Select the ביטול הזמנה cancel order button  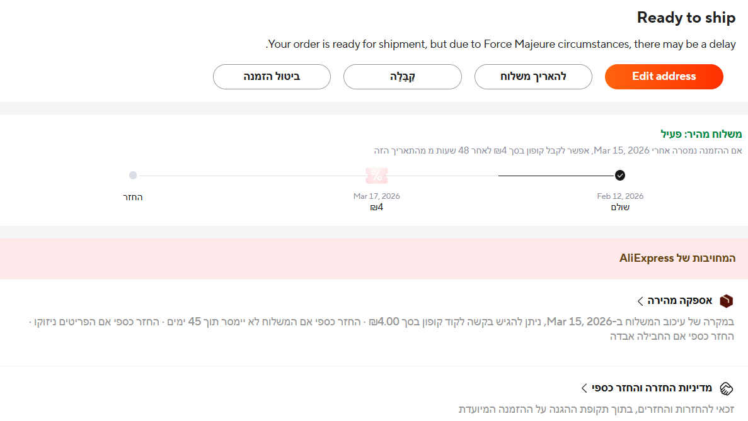coord(272,77)
